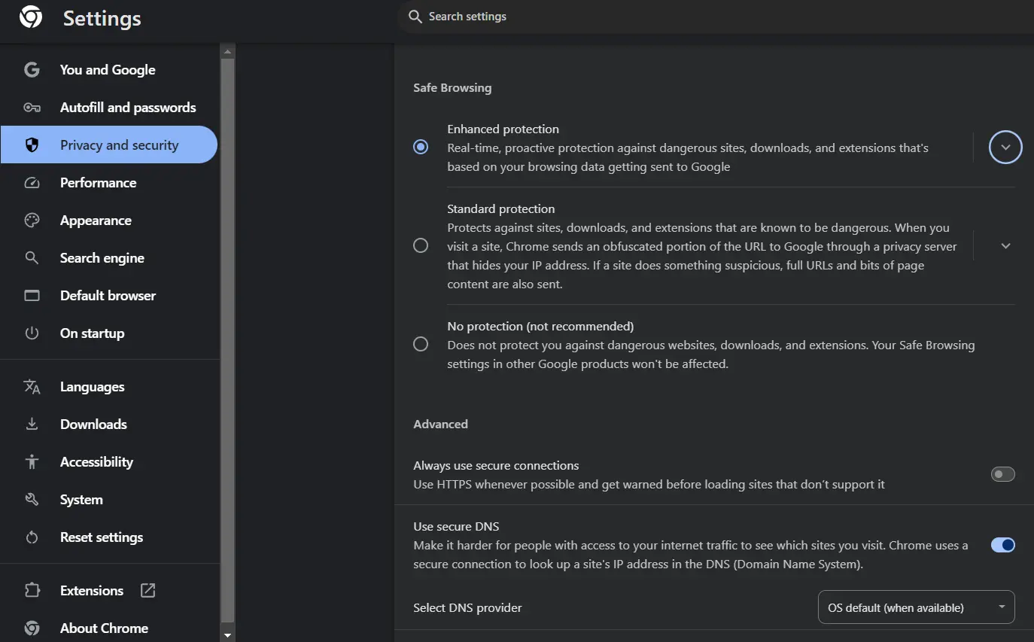Select Standard protection radio button
Image resolution: width=1034 pixels, height=642 pixels.
(421, 245)
